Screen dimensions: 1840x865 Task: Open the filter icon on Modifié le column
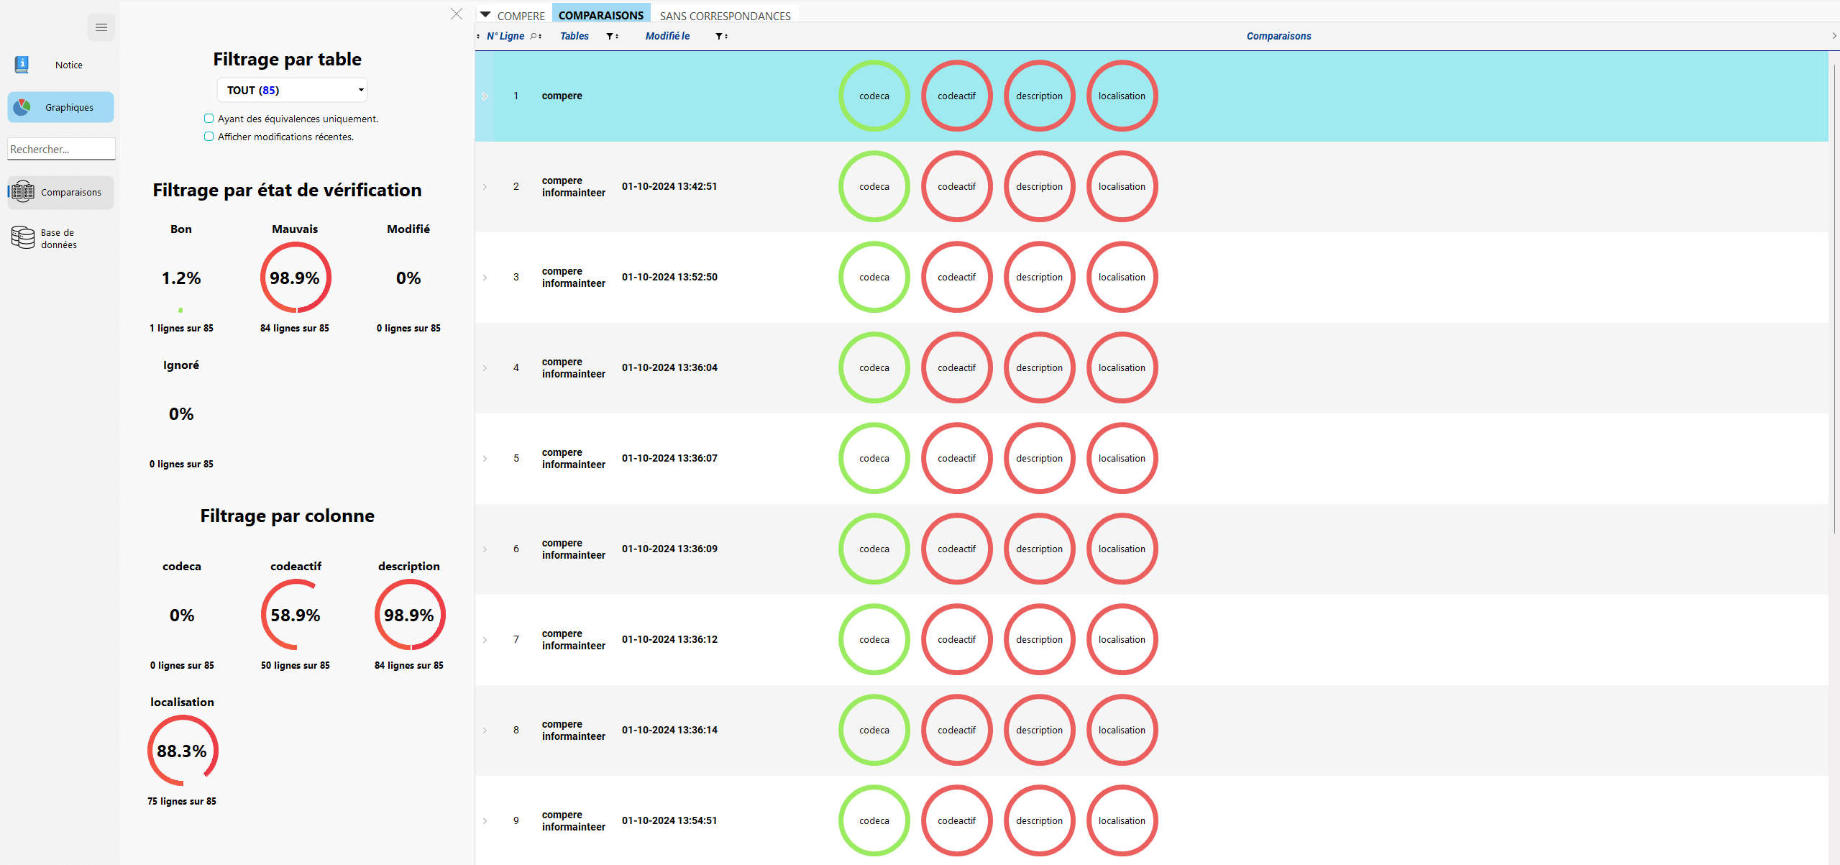[720, 36]
